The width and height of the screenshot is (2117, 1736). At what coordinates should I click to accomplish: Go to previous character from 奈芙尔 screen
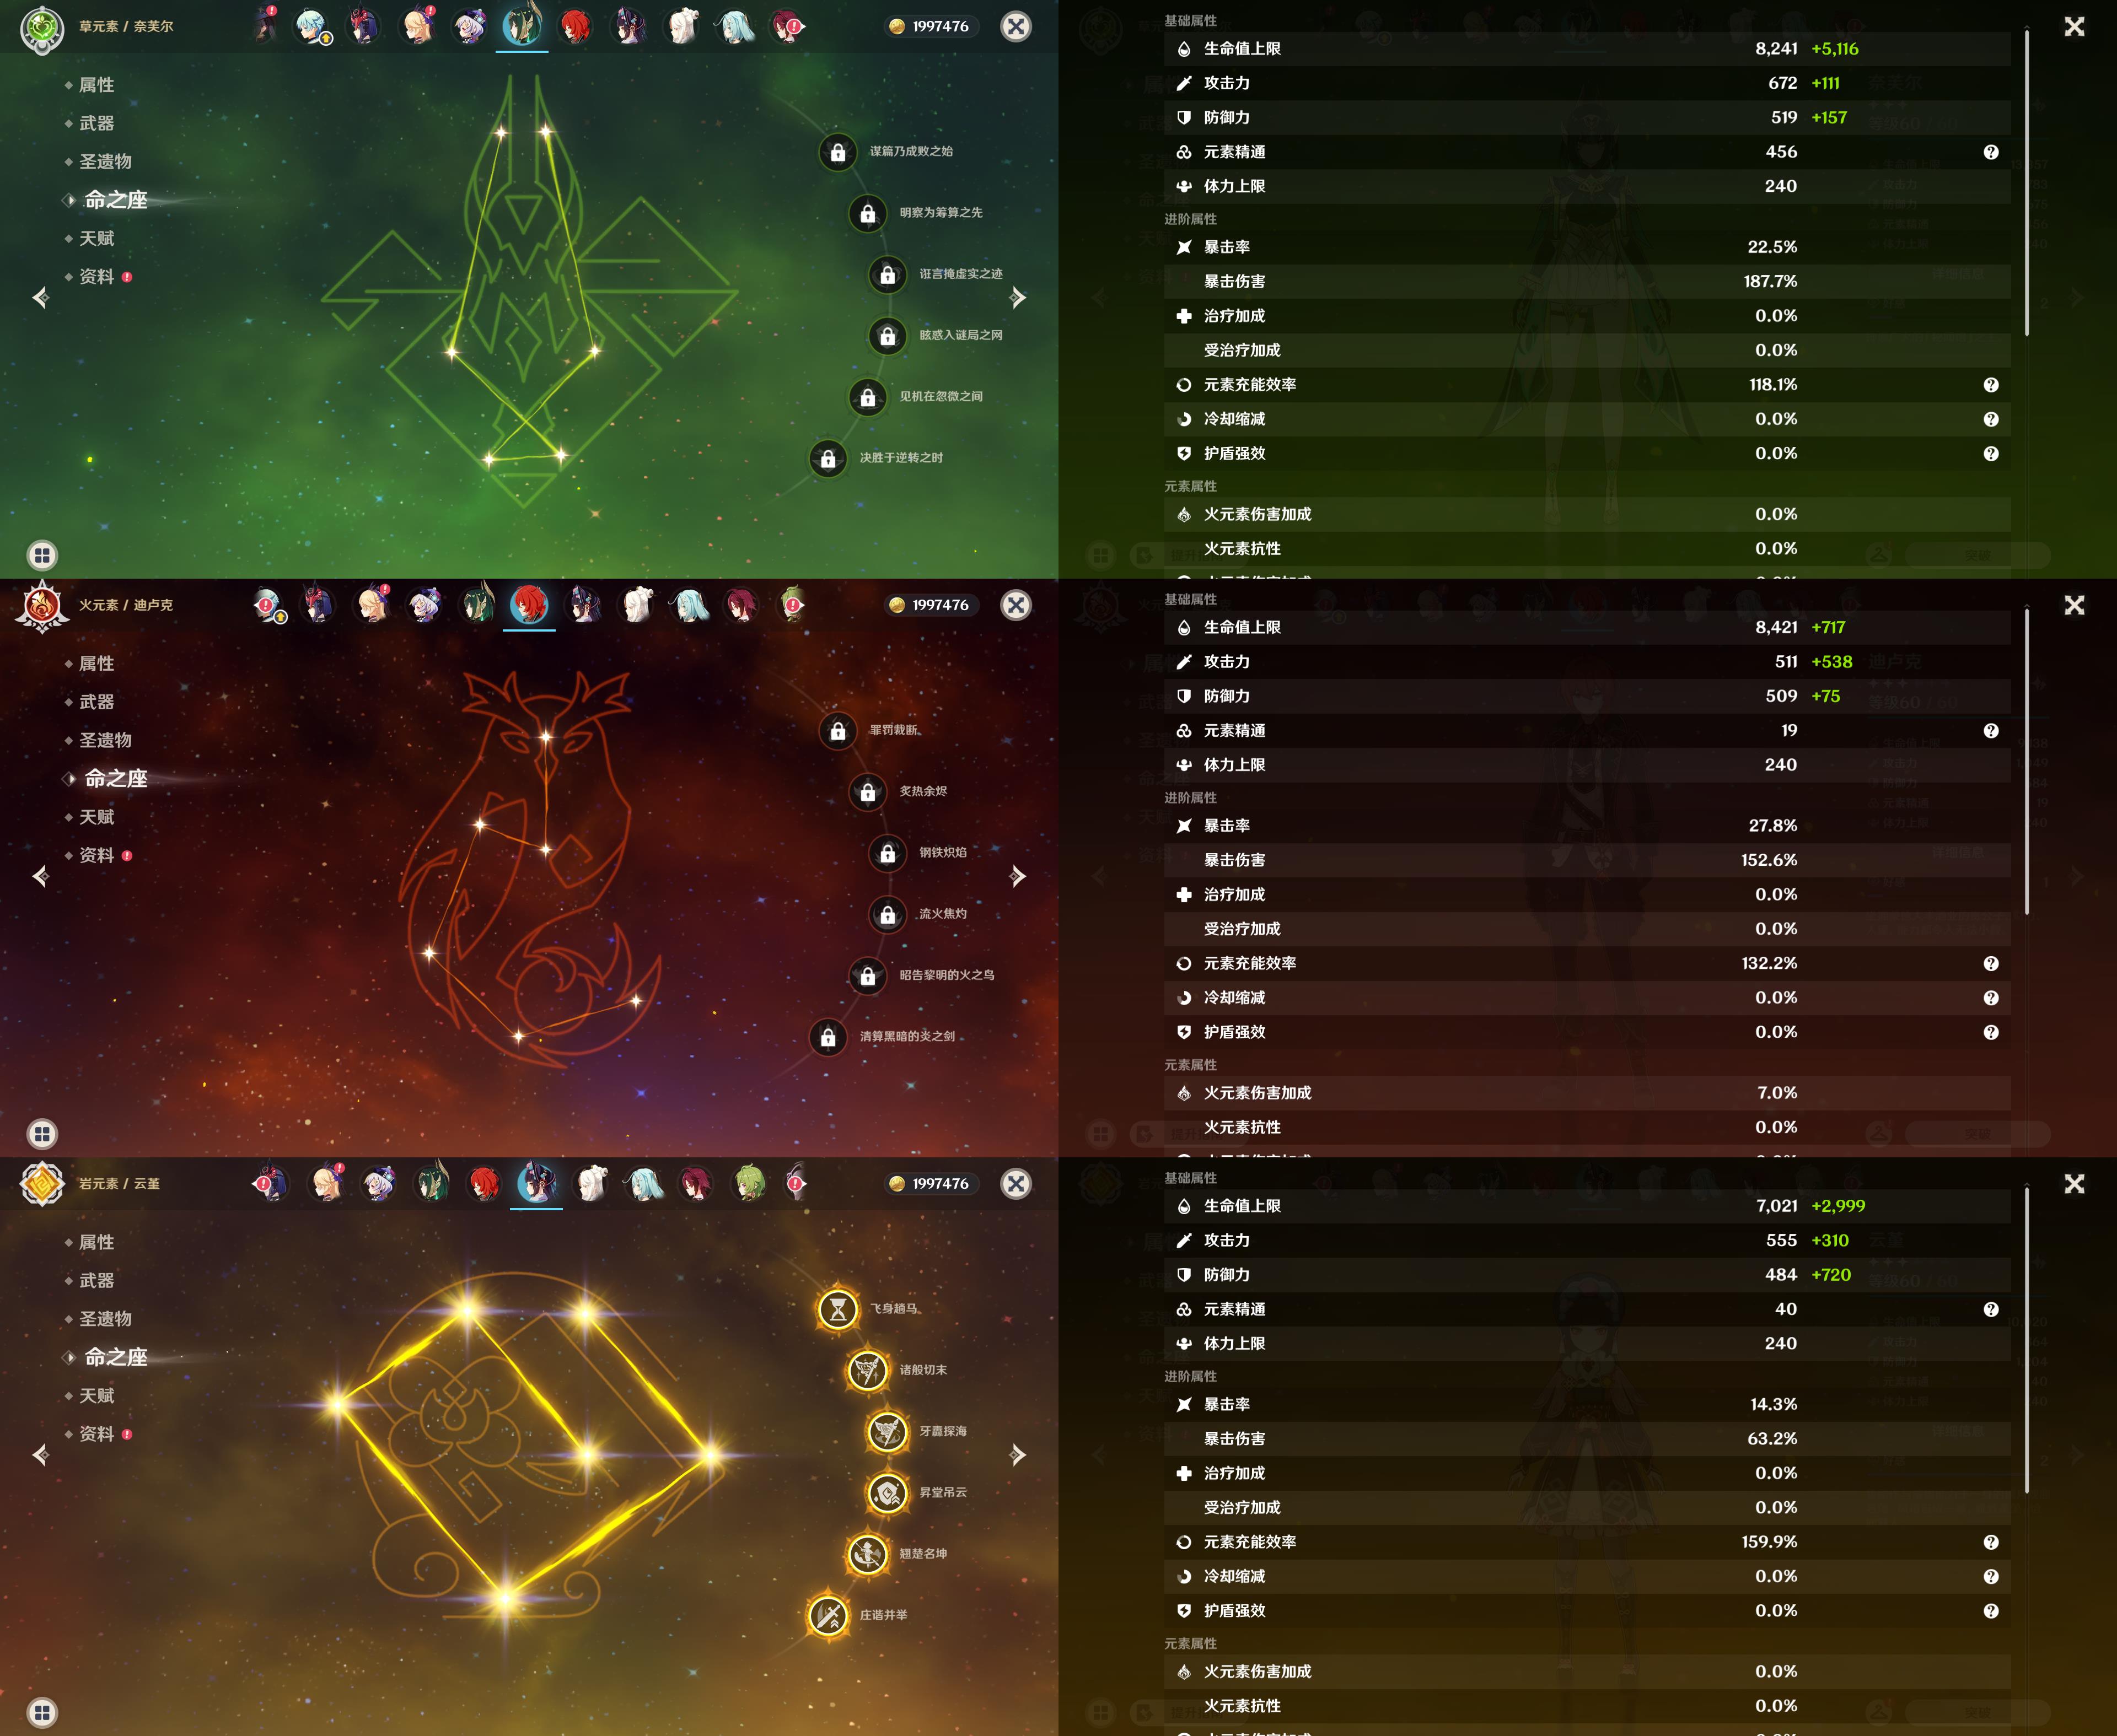[41, 297]
